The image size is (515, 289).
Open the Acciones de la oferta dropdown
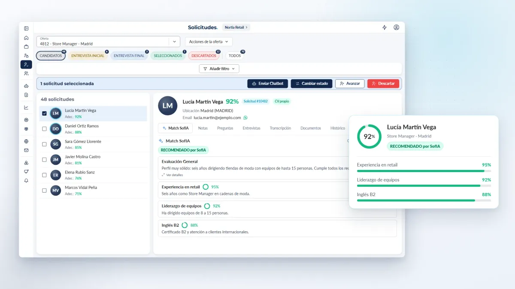pyautogui.click(x=209, y=42)
